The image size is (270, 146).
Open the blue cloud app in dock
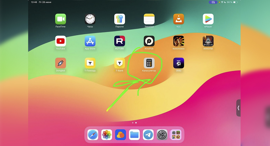click(x=120, y=135)
